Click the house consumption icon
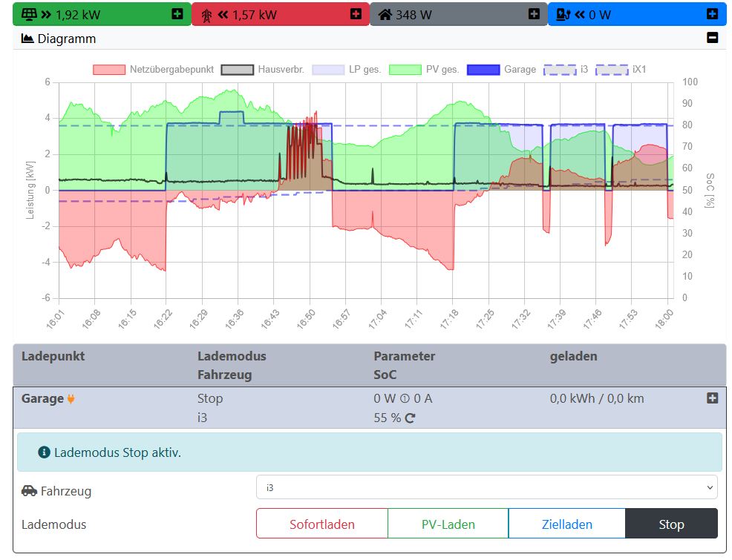Viewport: 732px width, 560px height. pos(385,14)
